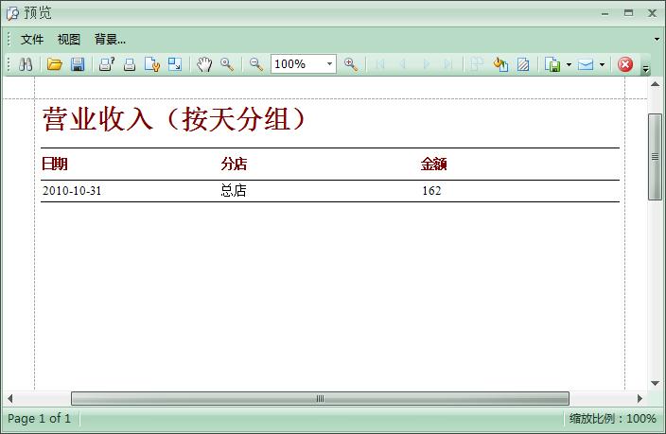The width and height of the screenshot is (666, 434).
Task: Open the toolbar overflow options arrow
Action: tap(645, 68)
